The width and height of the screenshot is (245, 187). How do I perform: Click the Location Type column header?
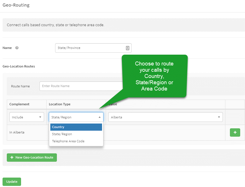pos(60,104)
